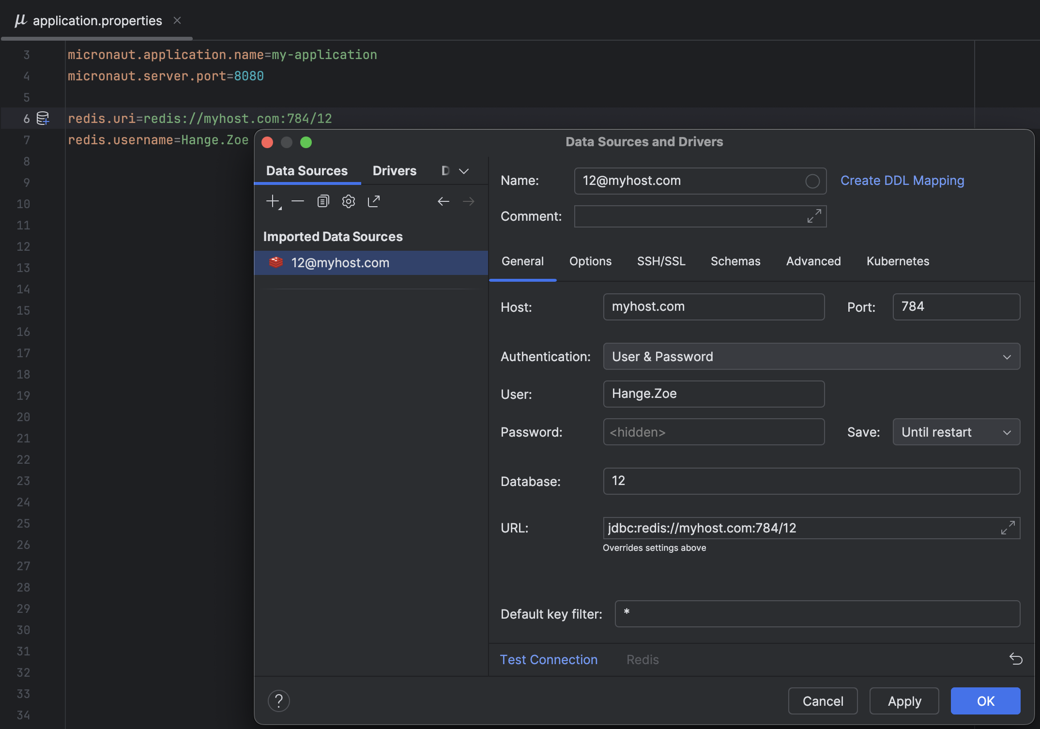Click the Test Connection link
The image size is (1040, 729).
pos(549,659)
